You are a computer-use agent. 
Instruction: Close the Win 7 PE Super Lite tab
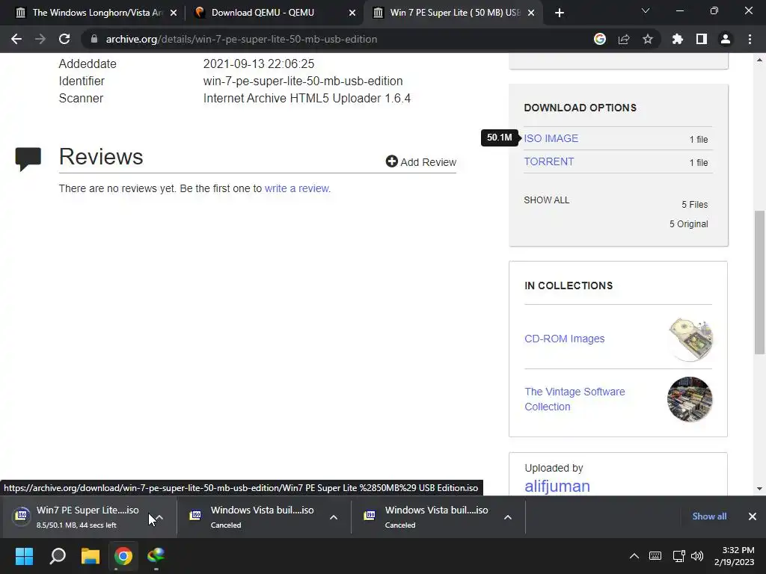tap(532, 13)
